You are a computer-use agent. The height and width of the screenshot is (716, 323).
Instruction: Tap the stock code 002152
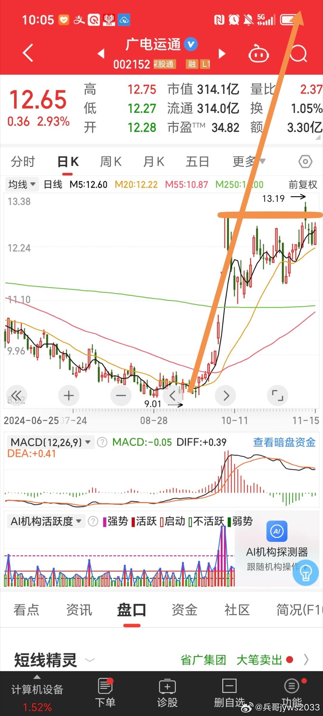[x=132, y=64]
